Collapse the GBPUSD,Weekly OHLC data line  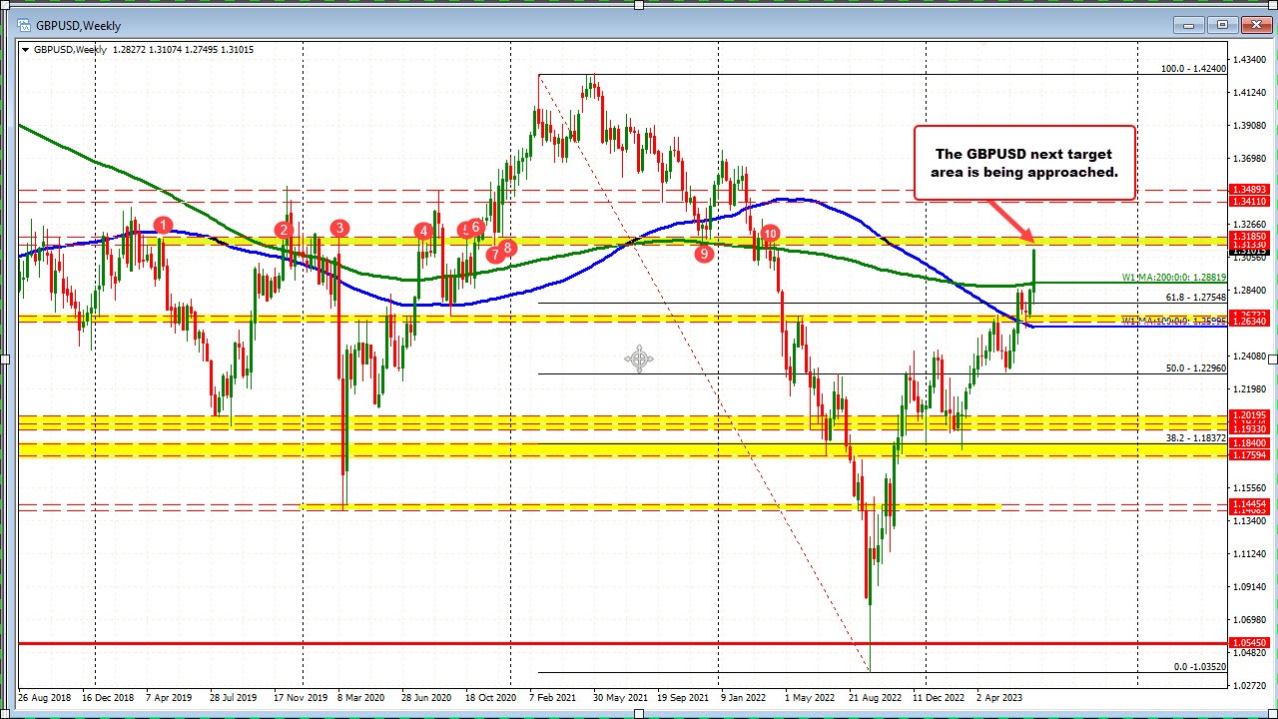click(x=24, y=49)
